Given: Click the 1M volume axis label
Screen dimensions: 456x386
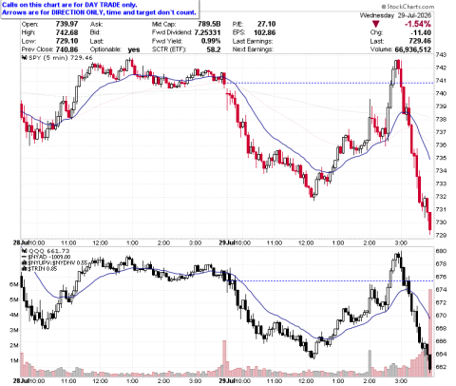Looking at the screenshot, I should point(14,360).
